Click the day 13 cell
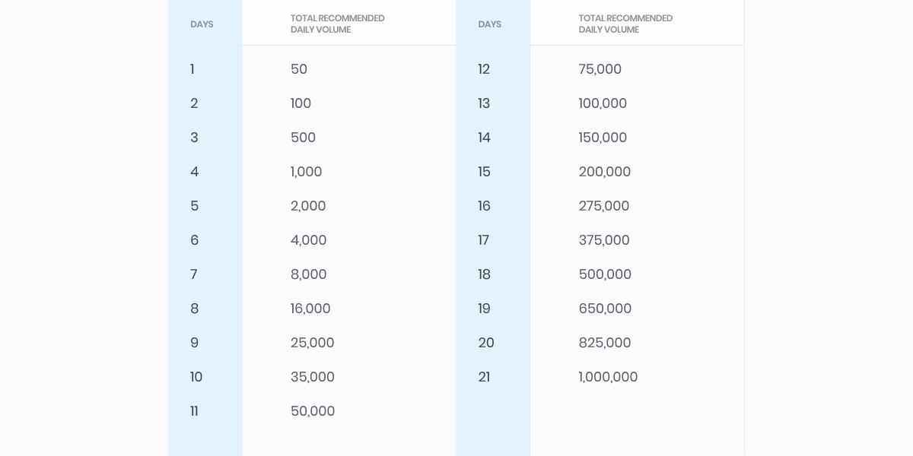The height and width of the screenshot is (456, 913). click(x=484, y=103)
